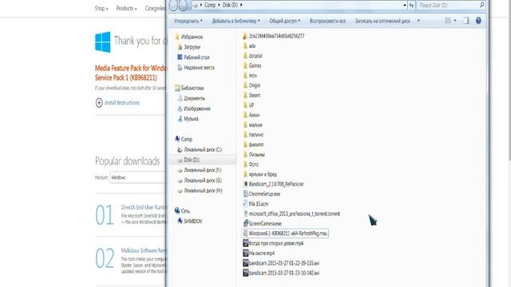Image resolution: width=511 pixels, height=287 pixels.
Task: Open Рабочий стол in sidebar
Action: point(196,57)
